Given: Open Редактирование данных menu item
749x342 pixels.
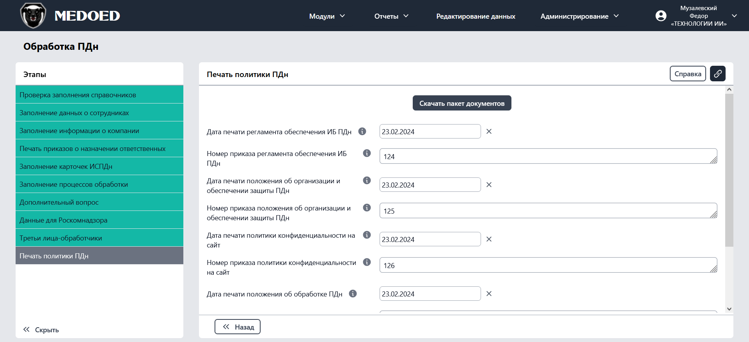Looking at the screenshot, I should click(x=476, y=16).
